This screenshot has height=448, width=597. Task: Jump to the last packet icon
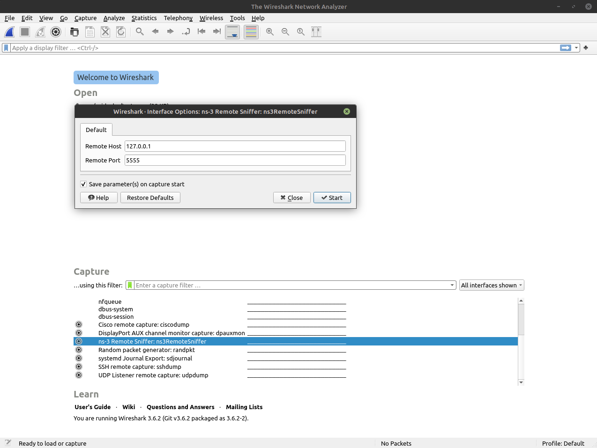coord(217,32)
